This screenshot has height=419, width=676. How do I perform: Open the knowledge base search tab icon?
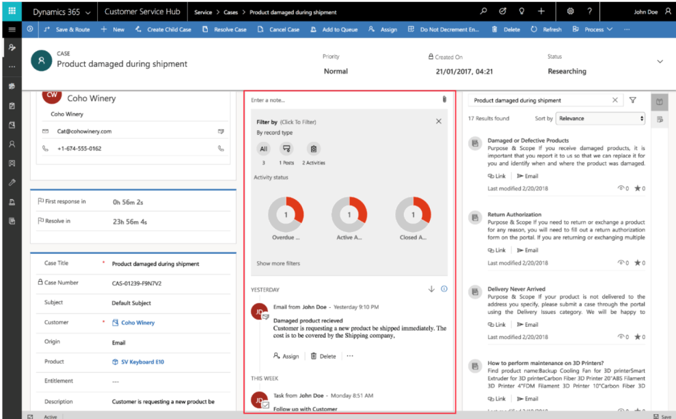point(659,102)
